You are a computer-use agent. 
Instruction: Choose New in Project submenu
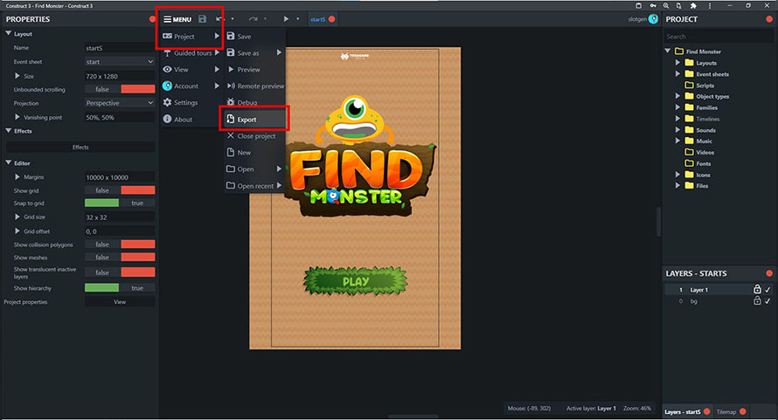click(x=254, y=152)
